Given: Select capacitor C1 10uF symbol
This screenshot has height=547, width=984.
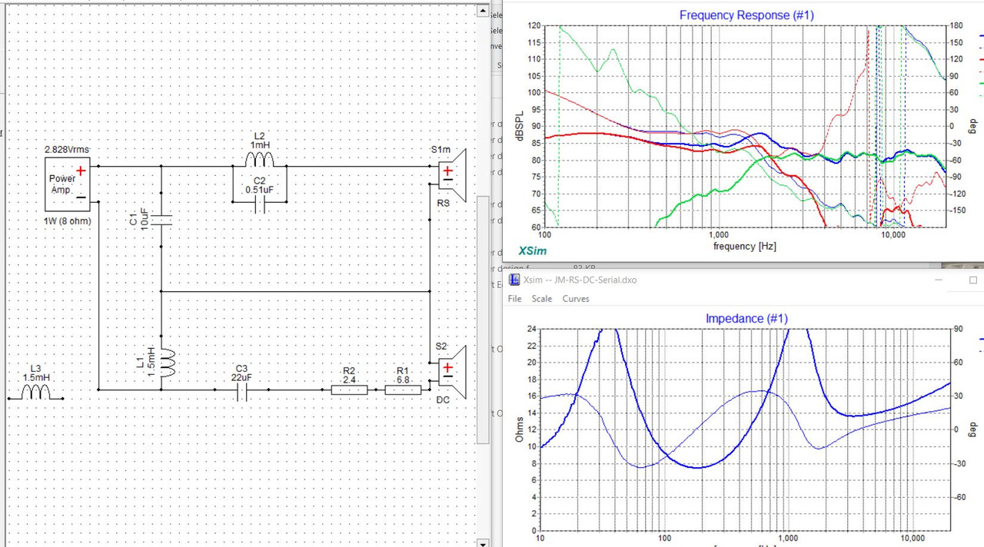Looking at the screenshot, I should point(161,220).
